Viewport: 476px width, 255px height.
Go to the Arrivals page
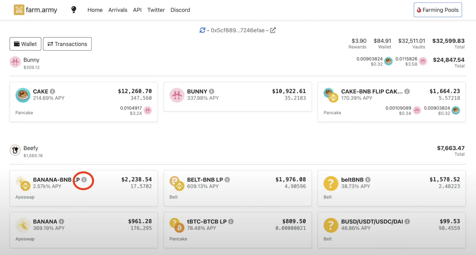[118, 10]
